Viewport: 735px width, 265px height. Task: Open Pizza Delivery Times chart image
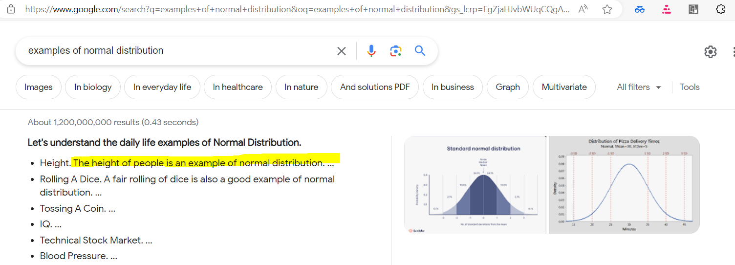point(624,185)
